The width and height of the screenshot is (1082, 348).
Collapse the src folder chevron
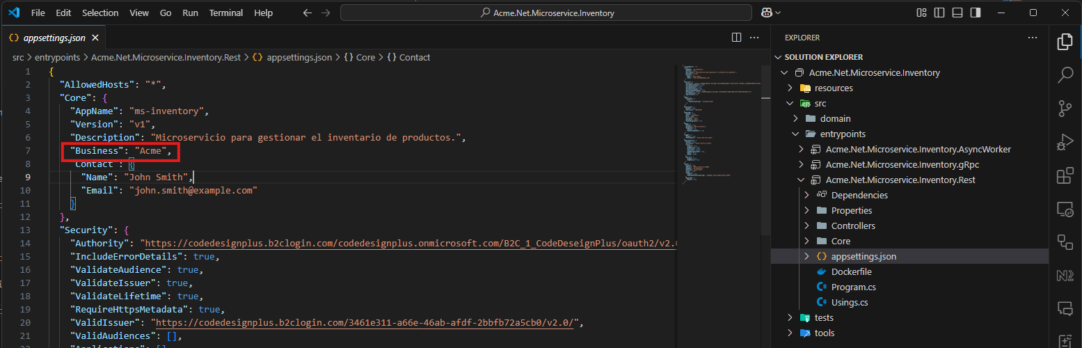click(x=790, y=103)
